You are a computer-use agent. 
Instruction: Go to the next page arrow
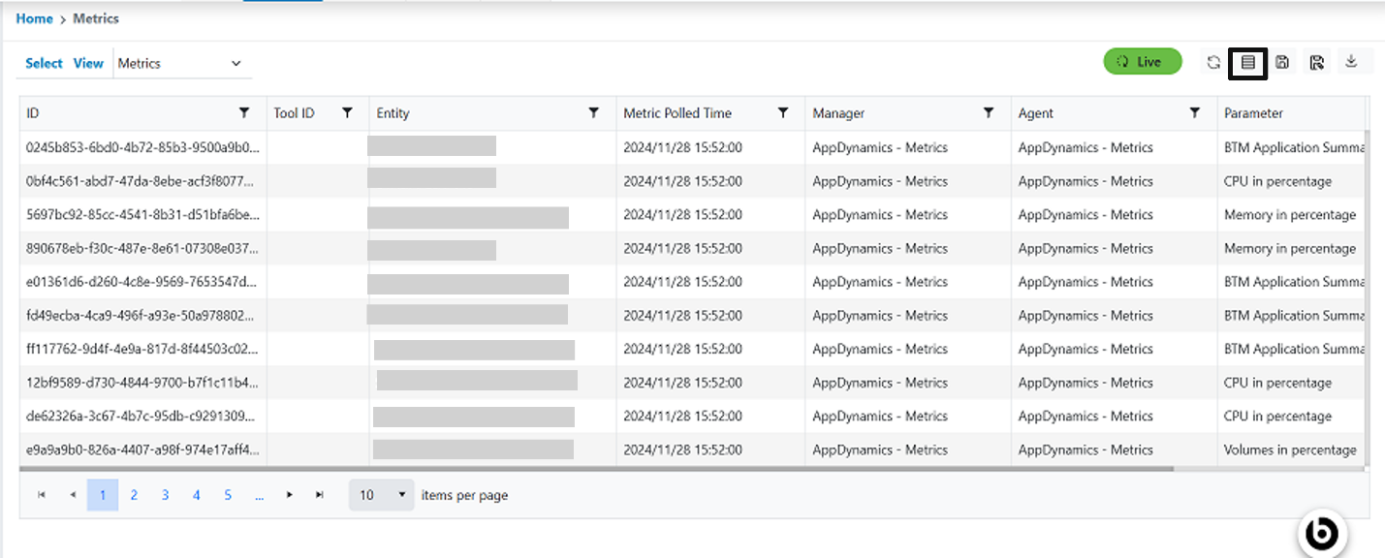(289, 495)
